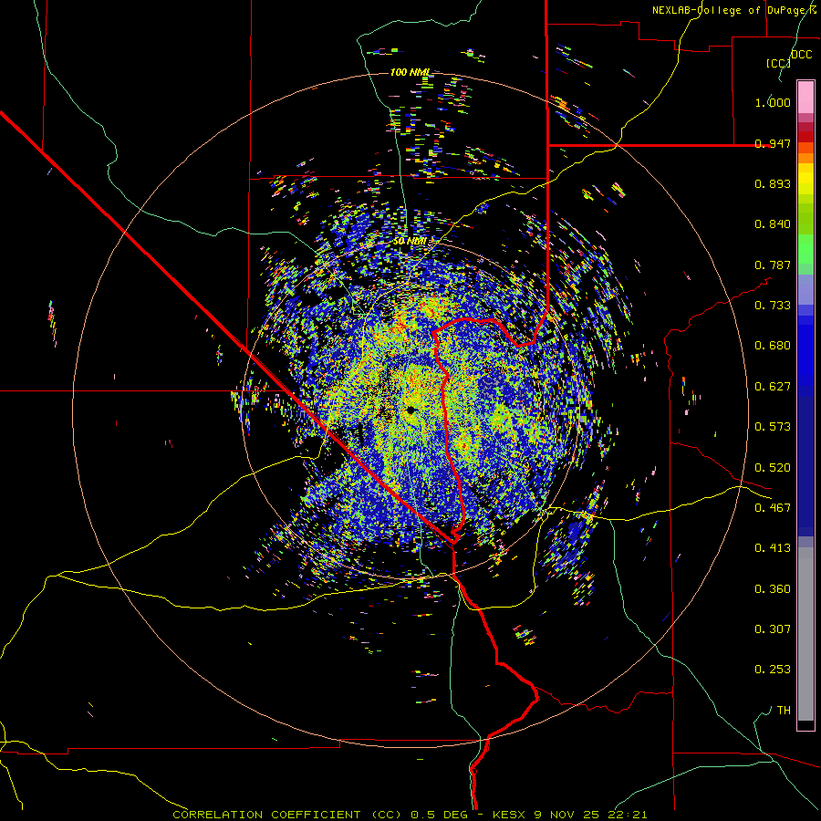Image resolution: width=821 pixels, height=821 pixels.
Task: Click the 0.573 scale value
Action: (773, 427)
